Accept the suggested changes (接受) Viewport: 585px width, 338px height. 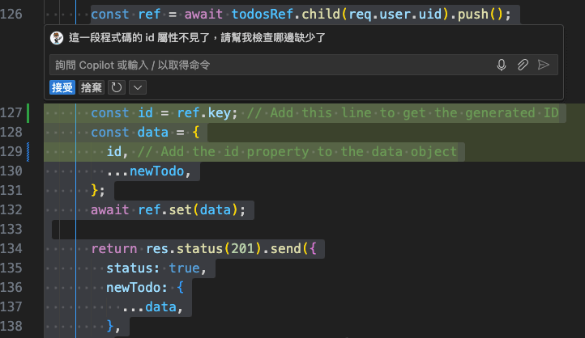tap(62, 87)
